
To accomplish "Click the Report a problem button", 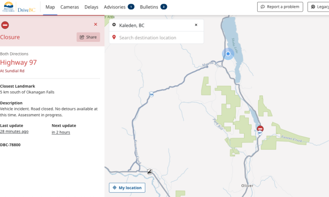I will 280,7.
